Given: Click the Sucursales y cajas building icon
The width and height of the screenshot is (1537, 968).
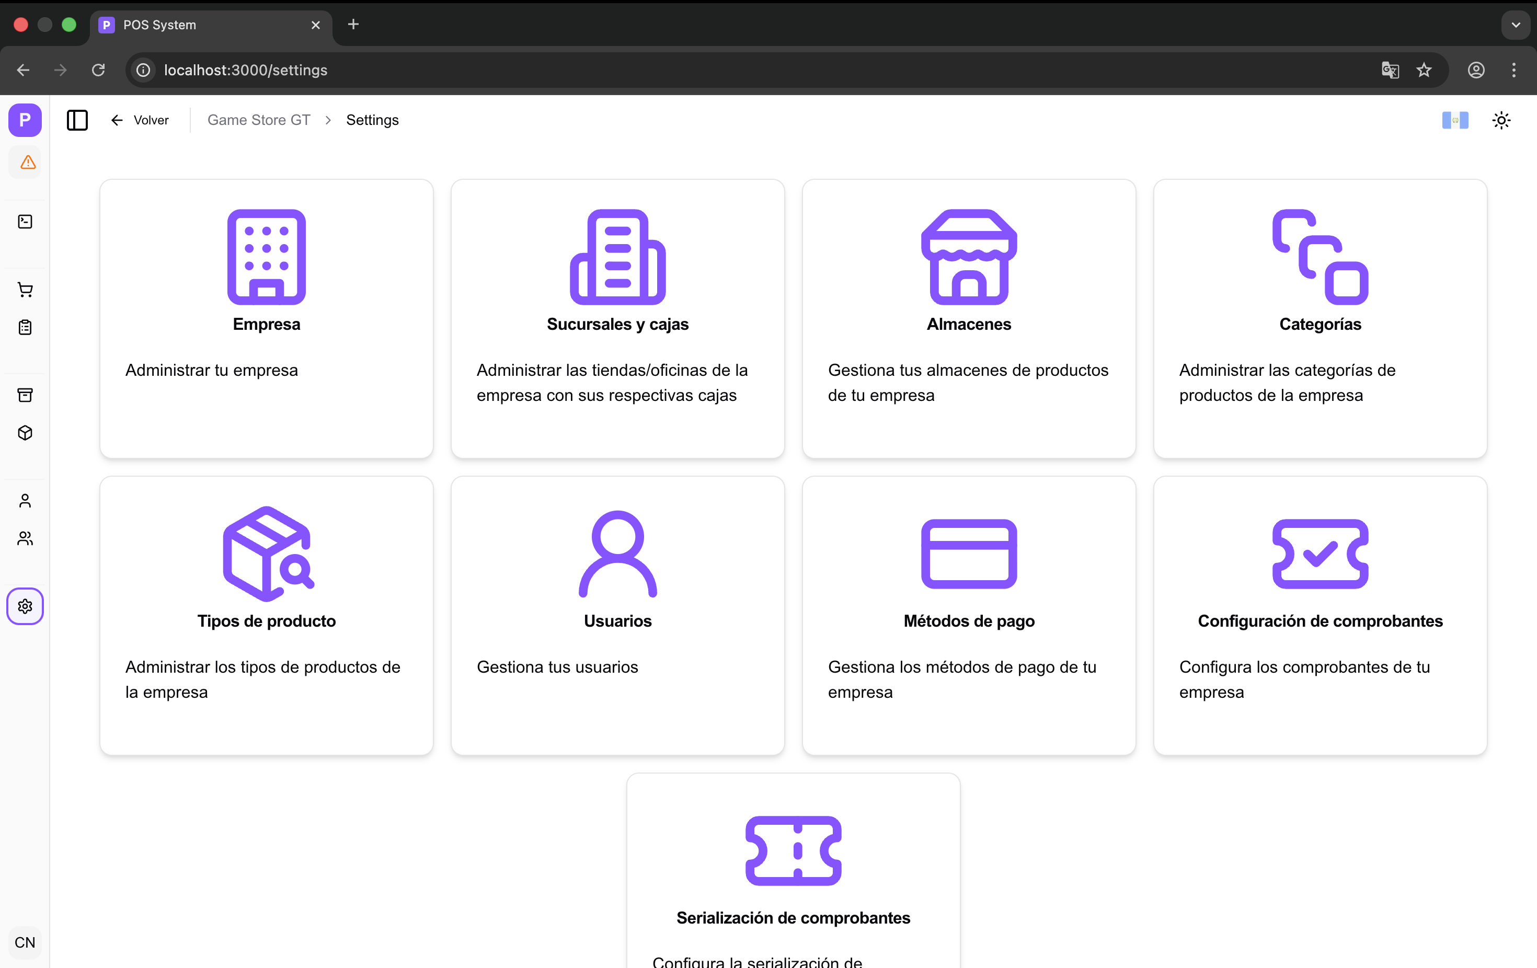Looking at the screenshot, I should [x=617, y=257].
